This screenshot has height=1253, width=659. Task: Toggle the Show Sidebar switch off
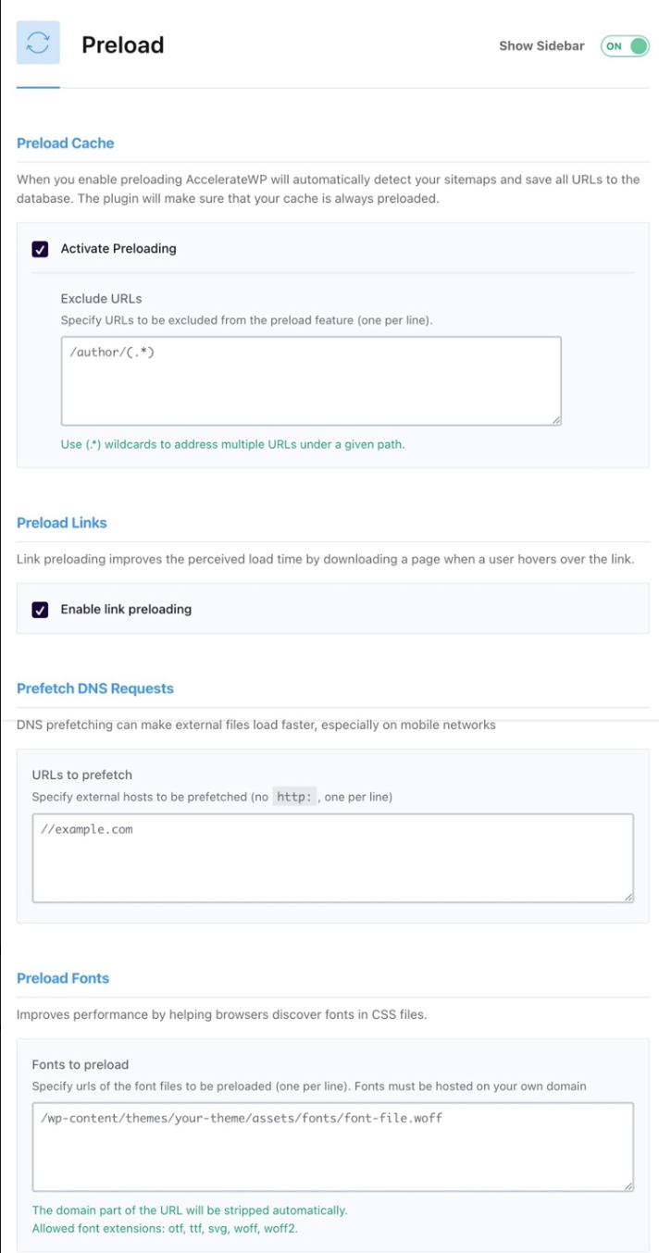pos(624,43)
